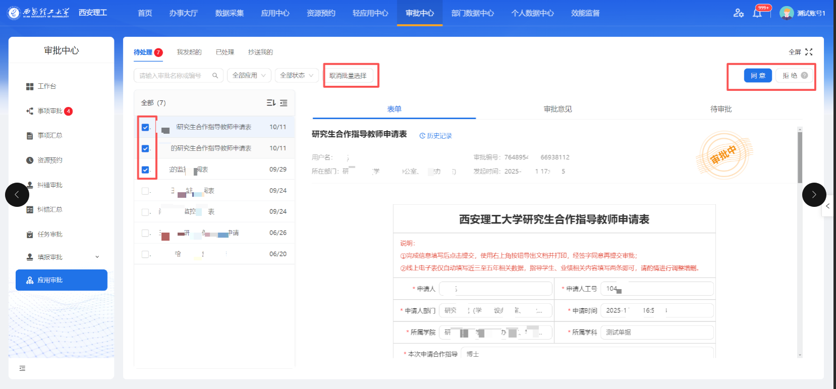
Task: Click the 同意 approve button
Action: click(x=758, y=76)
